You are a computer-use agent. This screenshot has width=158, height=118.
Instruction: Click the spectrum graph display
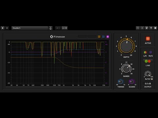pos(58,63)
